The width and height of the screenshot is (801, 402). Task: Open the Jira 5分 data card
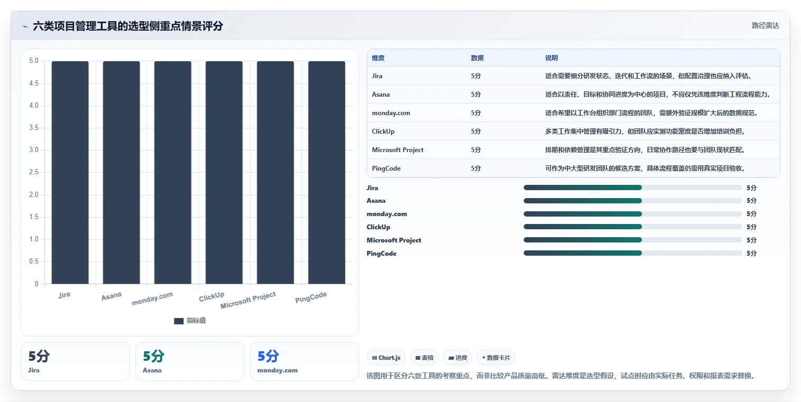[75, 361]
